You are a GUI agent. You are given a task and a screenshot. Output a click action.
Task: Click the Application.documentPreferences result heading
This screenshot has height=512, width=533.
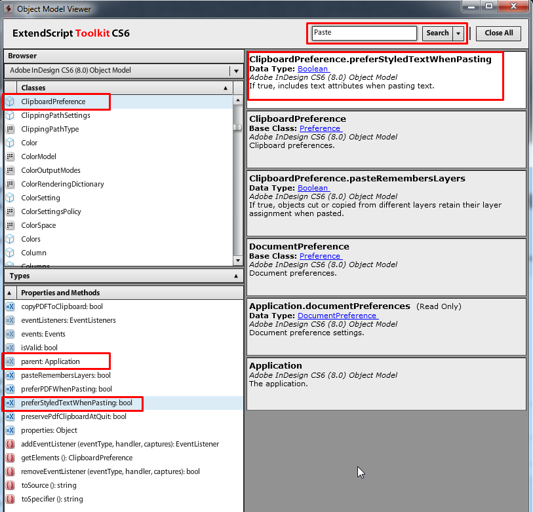(x=330, y=306)
